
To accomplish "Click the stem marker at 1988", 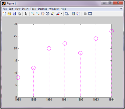I will coord(18,78).
